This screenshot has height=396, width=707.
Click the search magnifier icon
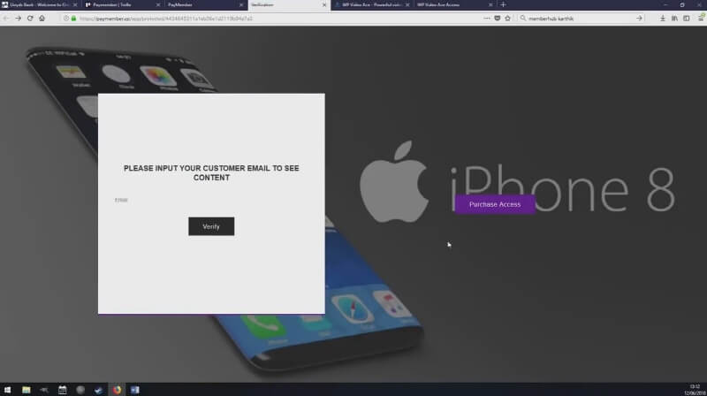[x=523, y=19]
